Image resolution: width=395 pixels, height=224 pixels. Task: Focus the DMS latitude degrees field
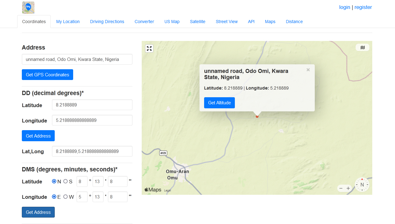click(x=82, y=182)
